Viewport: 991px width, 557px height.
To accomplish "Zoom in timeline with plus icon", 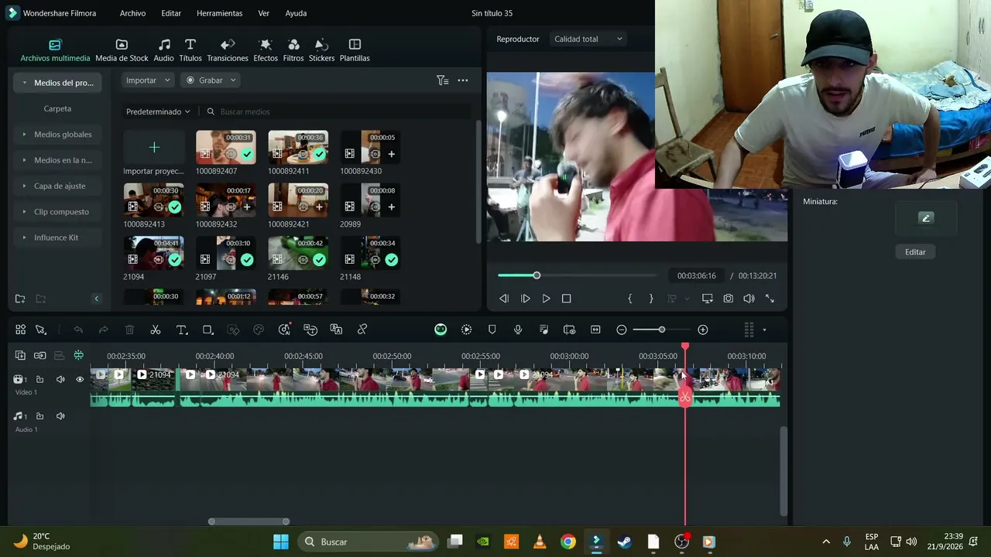I will click(703, 330).
